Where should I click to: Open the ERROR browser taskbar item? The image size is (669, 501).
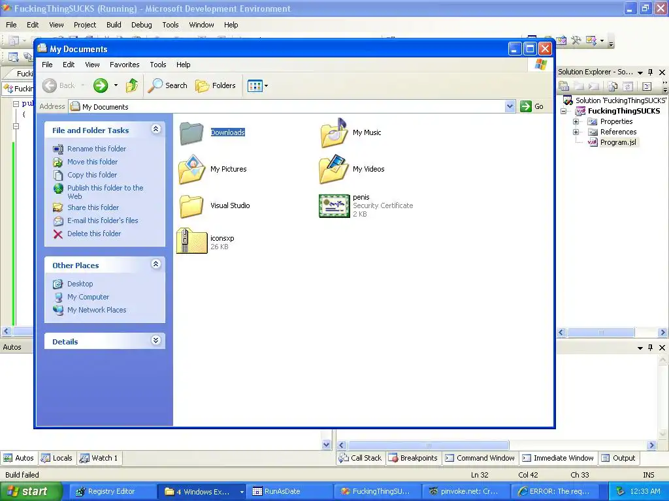pyautogui.click(x=554, y=492)
